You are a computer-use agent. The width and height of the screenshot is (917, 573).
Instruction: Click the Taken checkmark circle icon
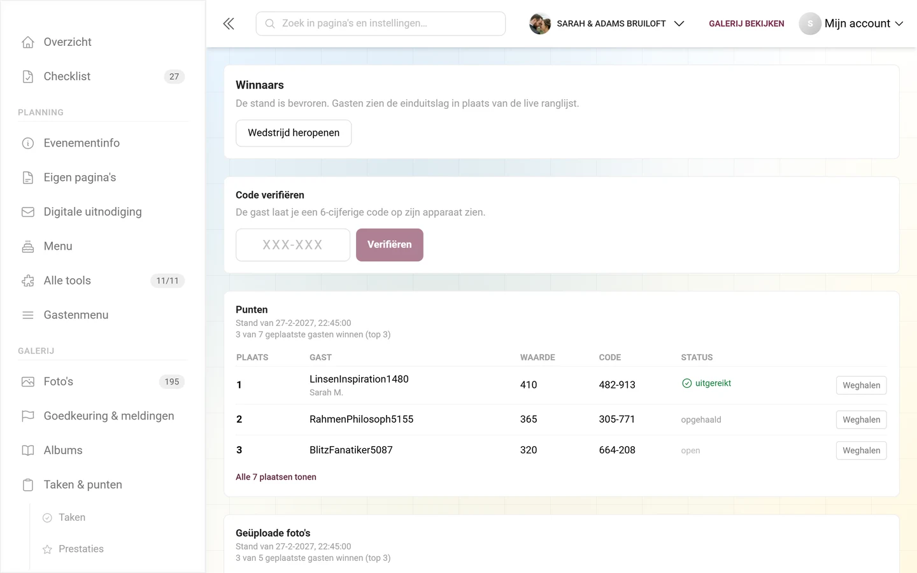click(47, 518)
